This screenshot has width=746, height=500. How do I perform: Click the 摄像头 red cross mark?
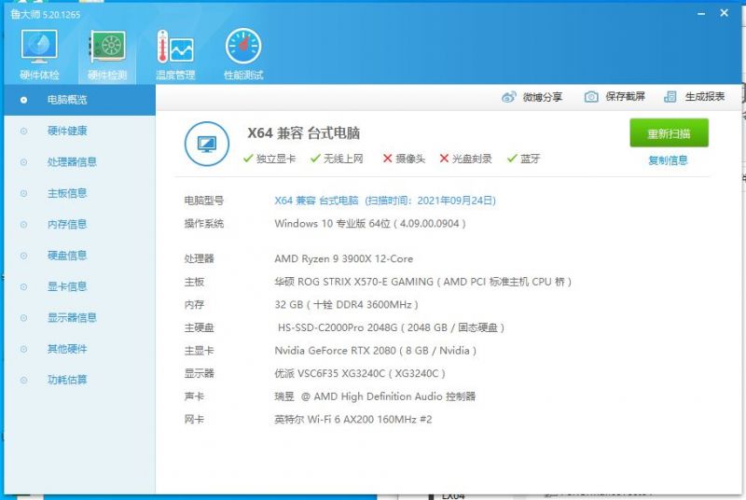click(x=387, y=159)
